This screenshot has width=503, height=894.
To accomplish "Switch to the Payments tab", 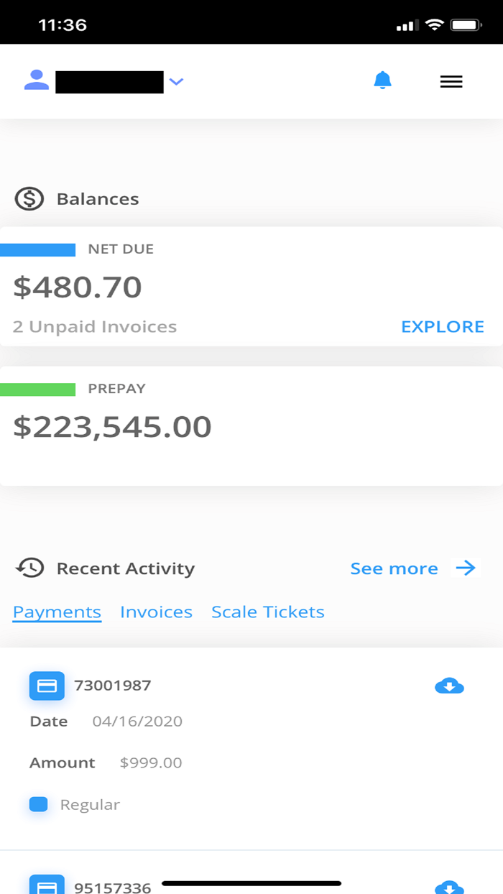I will pos(57,612).
